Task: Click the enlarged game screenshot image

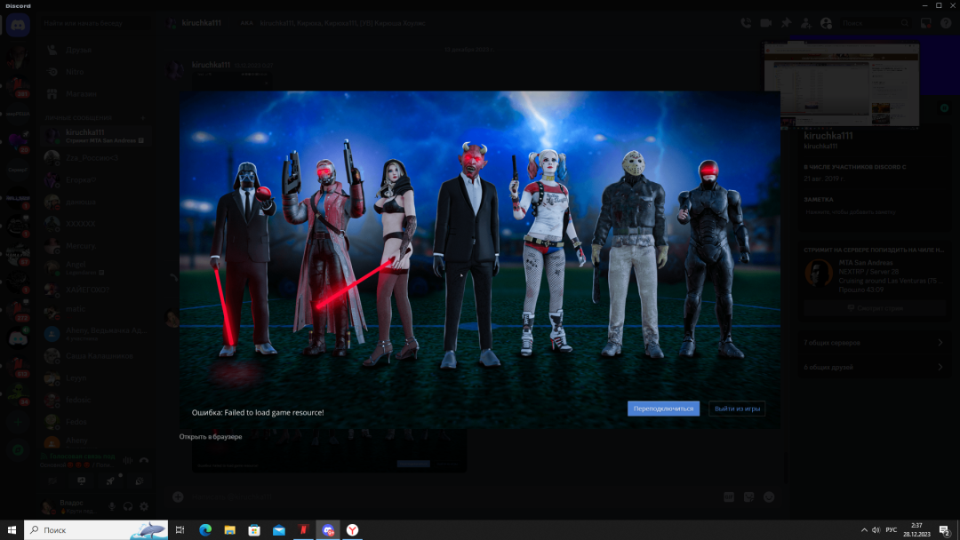Action: pos(480,259)
